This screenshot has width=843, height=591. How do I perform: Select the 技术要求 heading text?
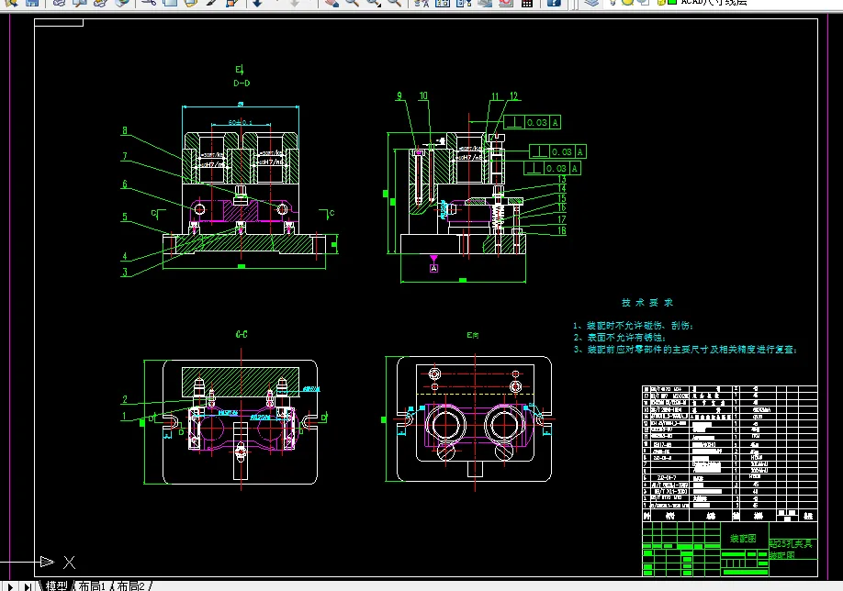[647, 303]
